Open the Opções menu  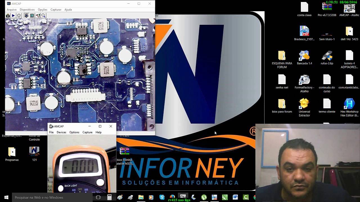pyautogui.click(x=42, y=10)
